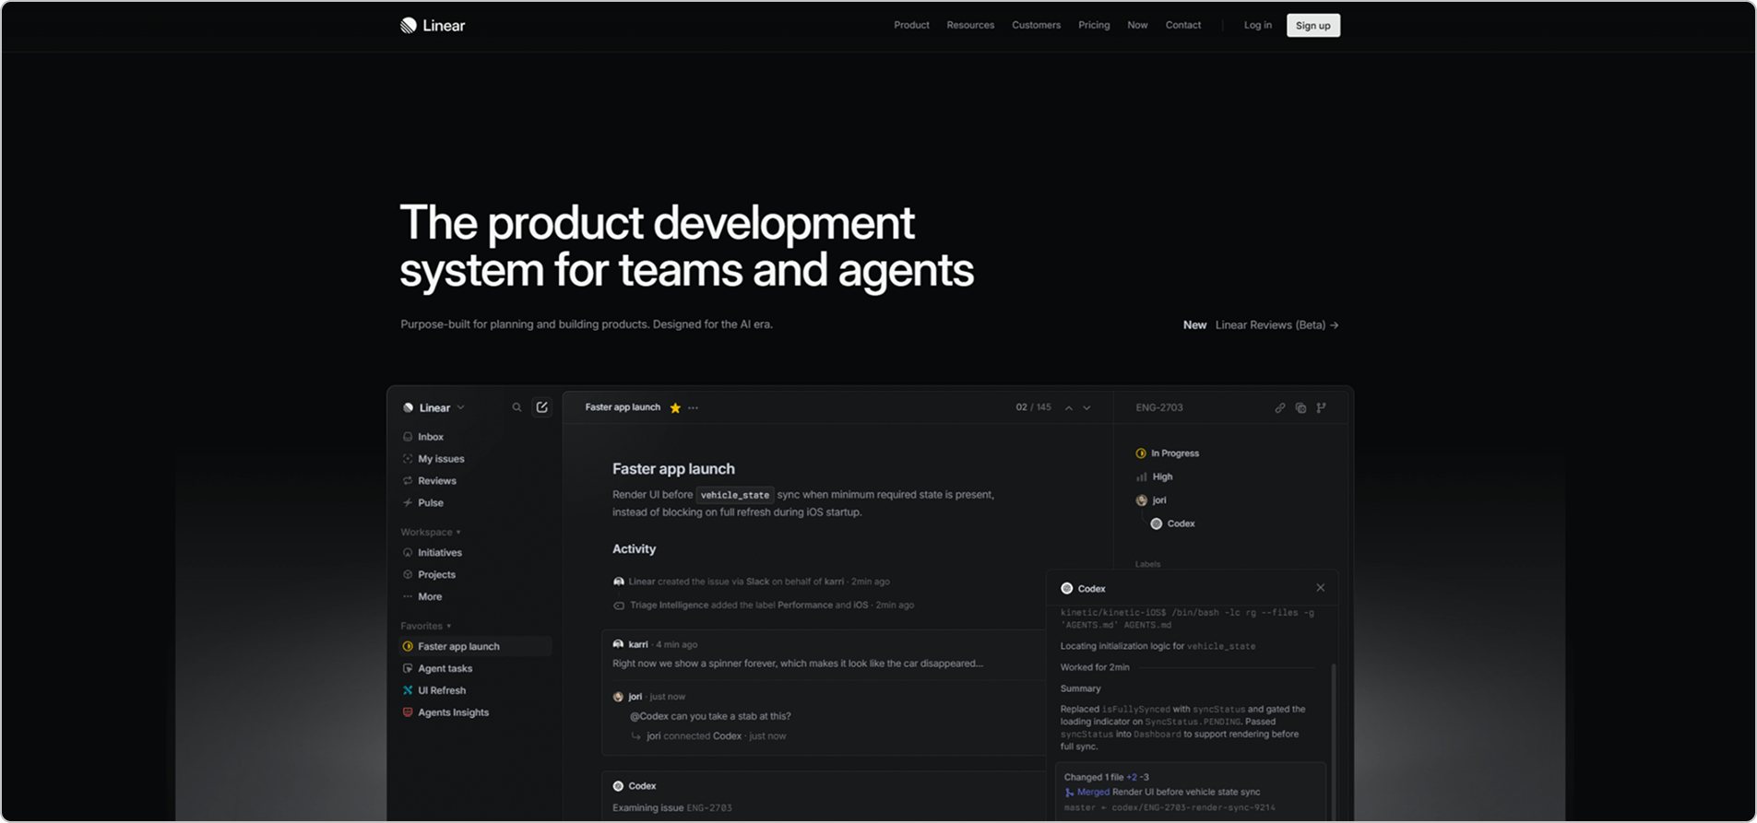
Task: Select Faster app launch favorite
Action: click(x=475, y=647)
